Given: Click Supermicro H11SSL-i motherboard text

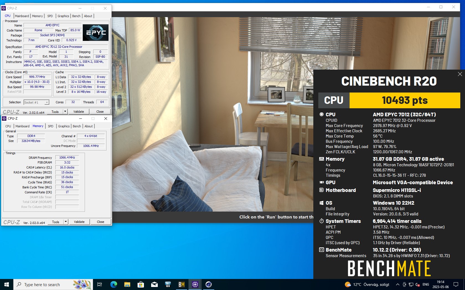Looking at the screenshot, I should (x=397, y=190).
